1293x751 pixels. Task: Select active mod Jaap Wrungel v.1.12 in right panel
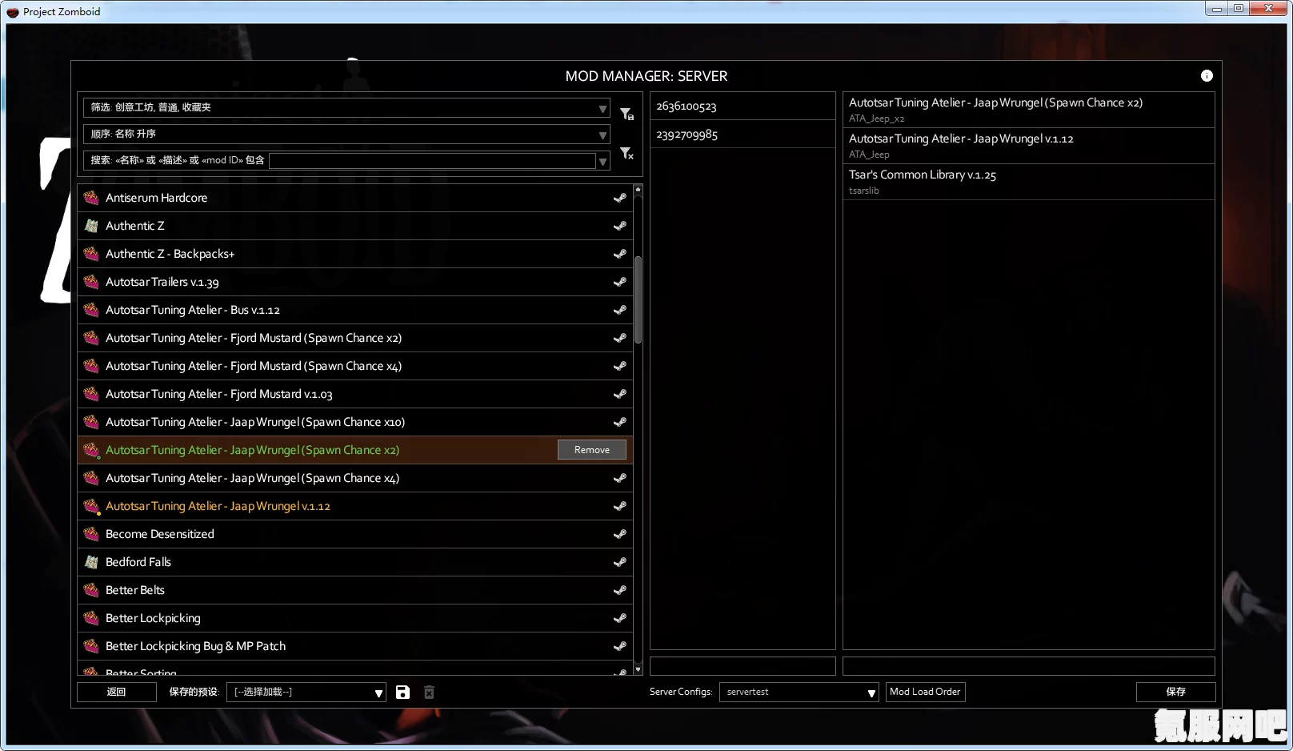1029,146
